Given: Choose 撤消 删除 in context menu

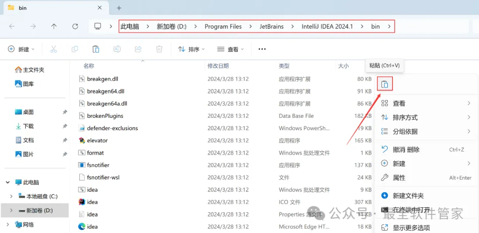Looking at the screenshot, I should (426, 150).
